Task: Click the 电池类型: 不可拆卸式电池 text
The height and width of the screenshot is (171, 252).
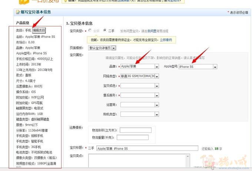Action: pyautogui.click(x=34, y=152)
